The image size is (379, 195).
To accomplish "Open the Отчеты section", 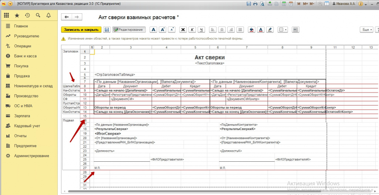I will click(x=20, y=136).
